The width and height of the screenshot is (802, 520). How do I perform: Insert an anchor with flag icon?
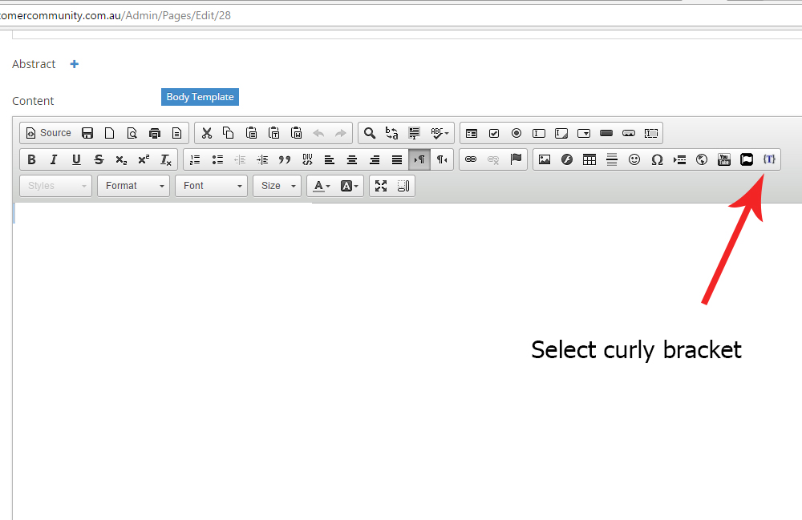click(x=516, y=159)
